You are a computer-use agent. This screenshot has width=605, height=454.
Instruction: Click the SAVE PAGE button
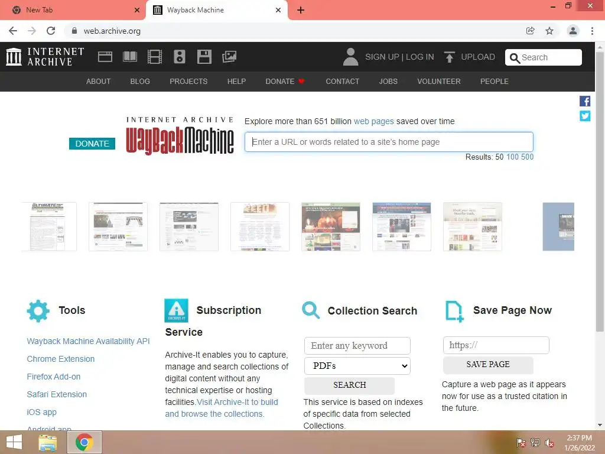pyautogui.click(x=488, y=364)
